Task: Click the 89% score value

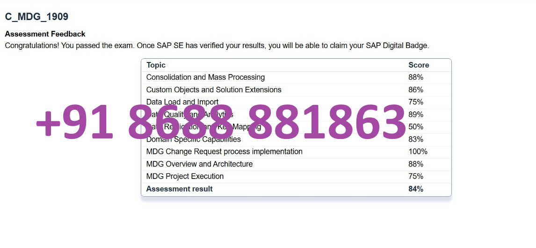Action: tap(416, 115)
